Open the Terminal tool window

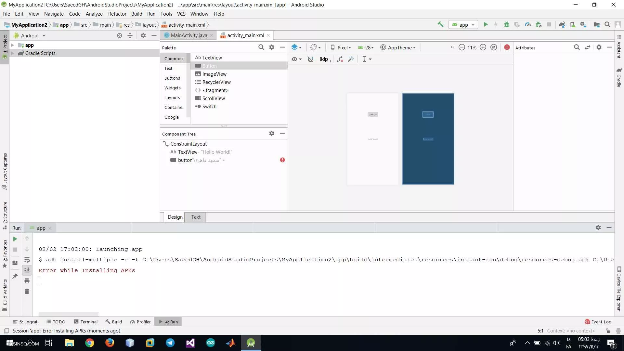click(x=86, y=322)
